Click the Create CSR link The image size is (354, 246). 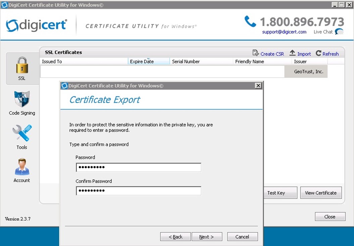tap(272, 54)
